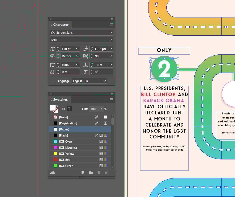
Task: Toggle formatting affects container button
Action: tap(64, 109)
